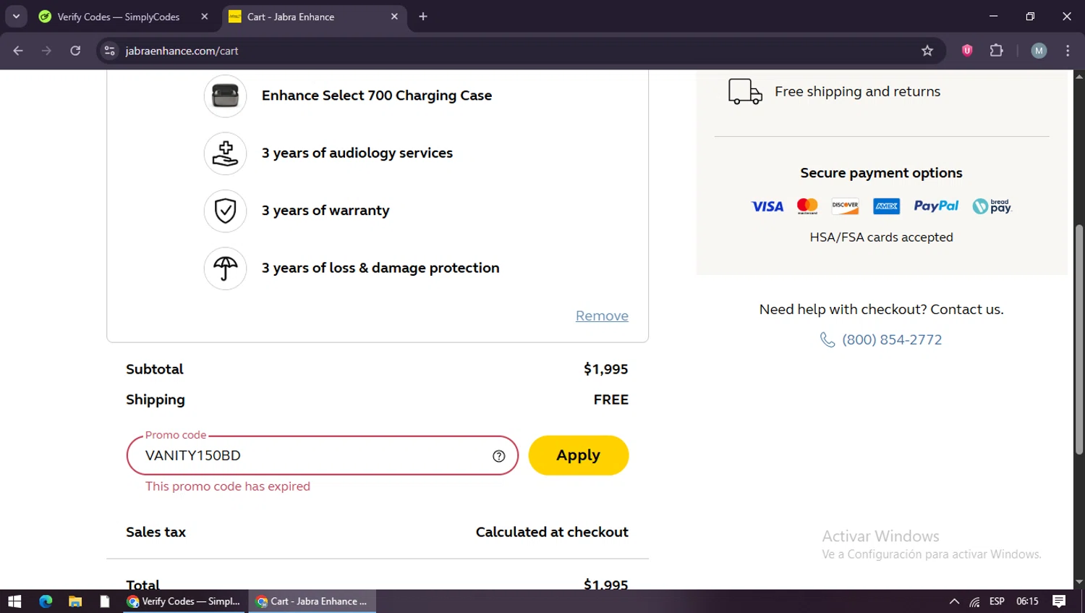Click the loss & damage umbrella icon
Image resolution: width=1085 pixels, height=613 pixels.
[x=225, y=269]
